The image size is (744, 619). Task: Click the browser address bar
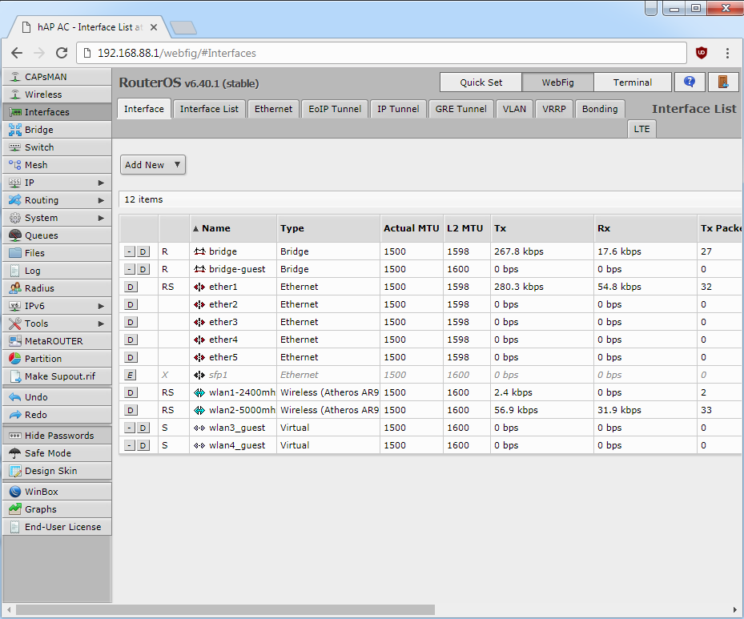381,53
